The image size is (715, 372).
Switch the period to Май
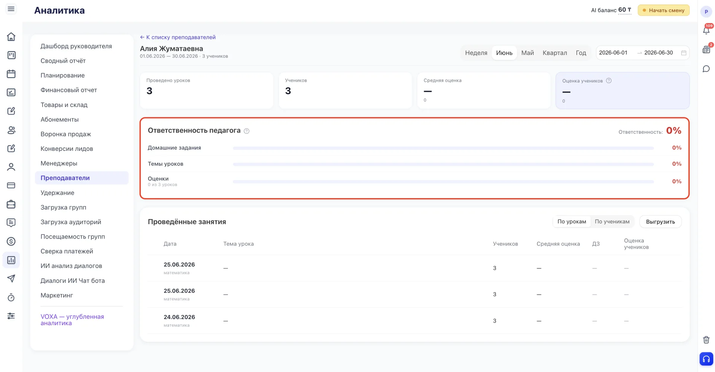(528, 53)
